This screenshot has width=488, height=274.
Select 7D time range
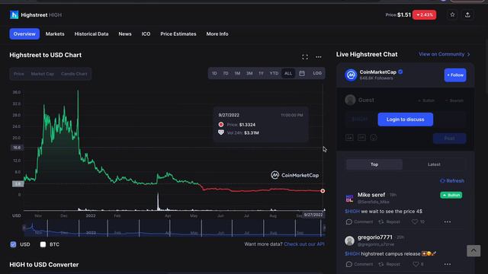(226, 73)
